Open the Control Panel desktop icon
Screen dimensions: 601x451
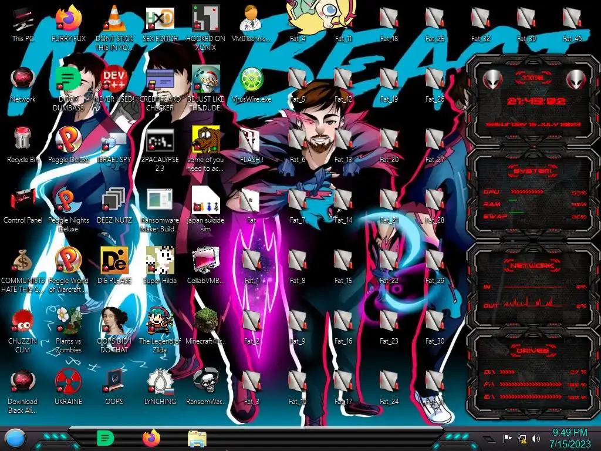[23, 206]
